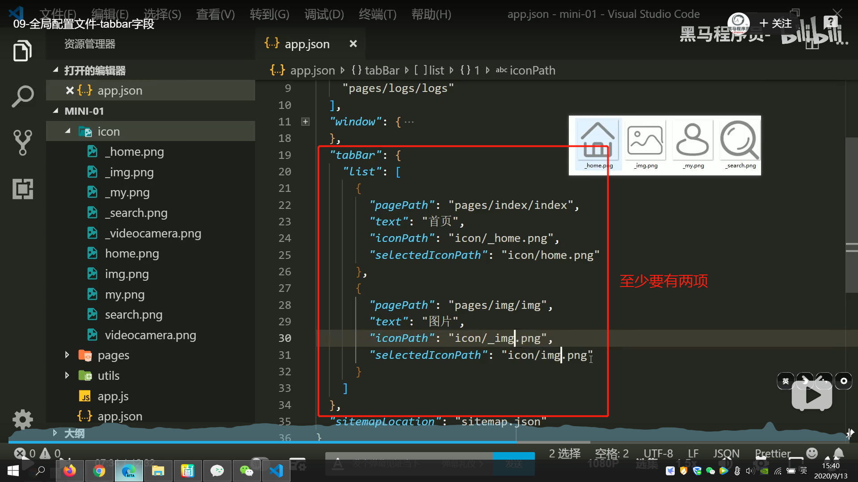Viewport: 858px width, 482px height.
Task: Toggle the punctuation mode input button
Action: [x=824, y=381]
